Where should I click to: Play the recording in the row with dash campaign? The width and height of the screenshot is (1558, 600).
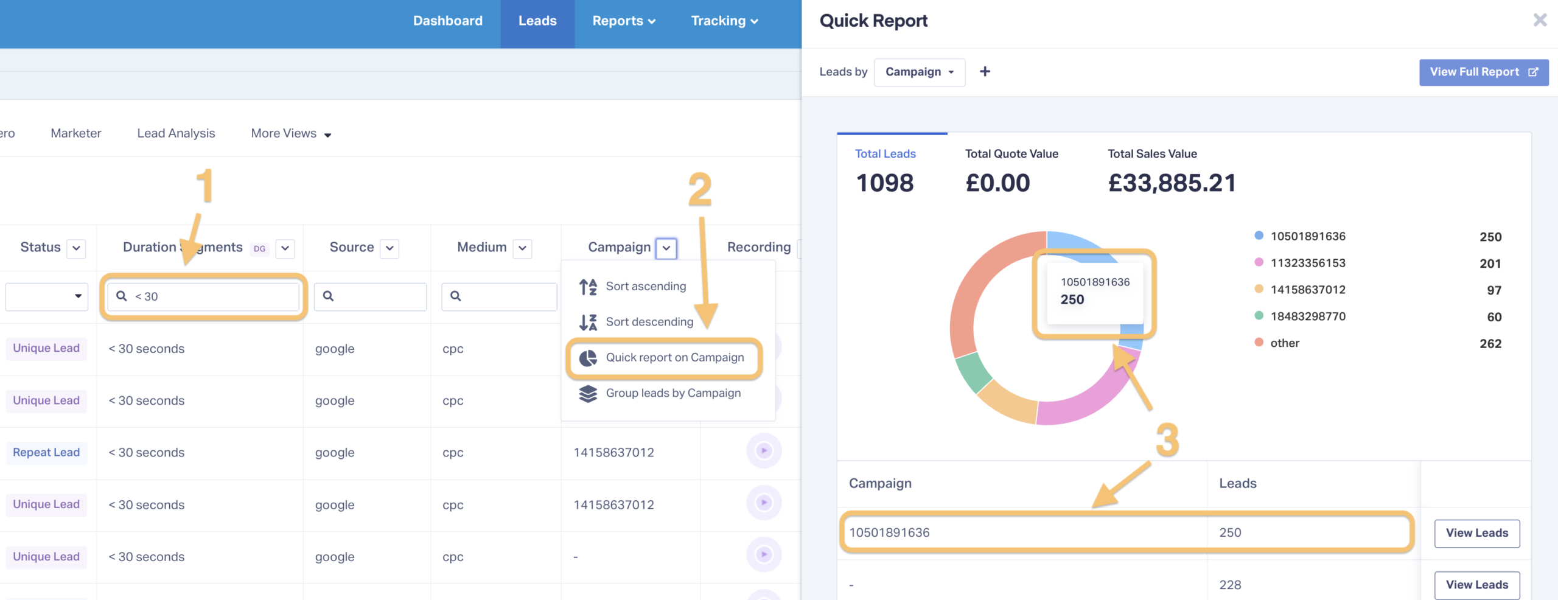[764, 554]
